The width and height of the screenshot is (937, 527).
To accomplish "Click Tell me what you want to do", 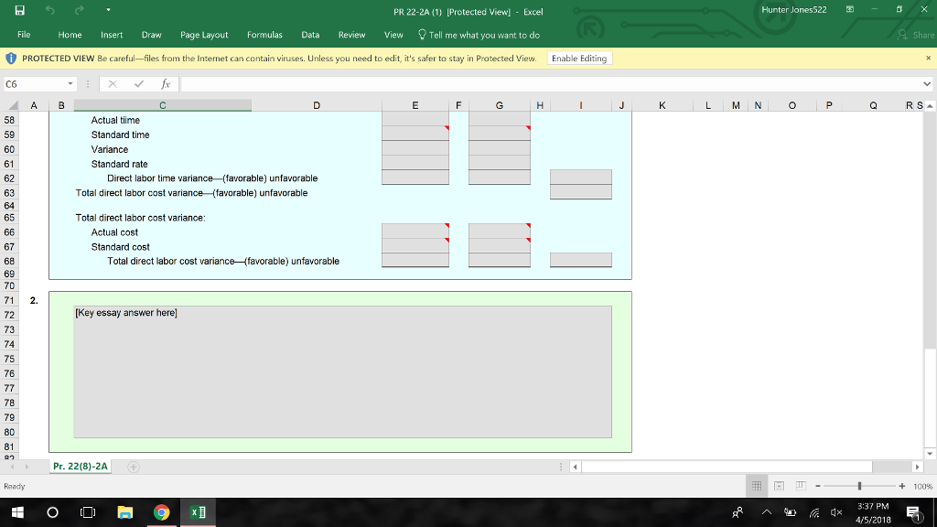I will click(x=479, y=35).
